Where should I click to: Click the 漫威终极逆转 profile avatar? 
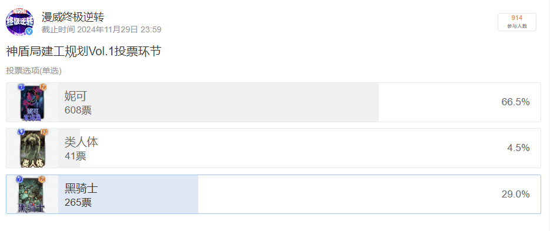click(x=19, y=22)
